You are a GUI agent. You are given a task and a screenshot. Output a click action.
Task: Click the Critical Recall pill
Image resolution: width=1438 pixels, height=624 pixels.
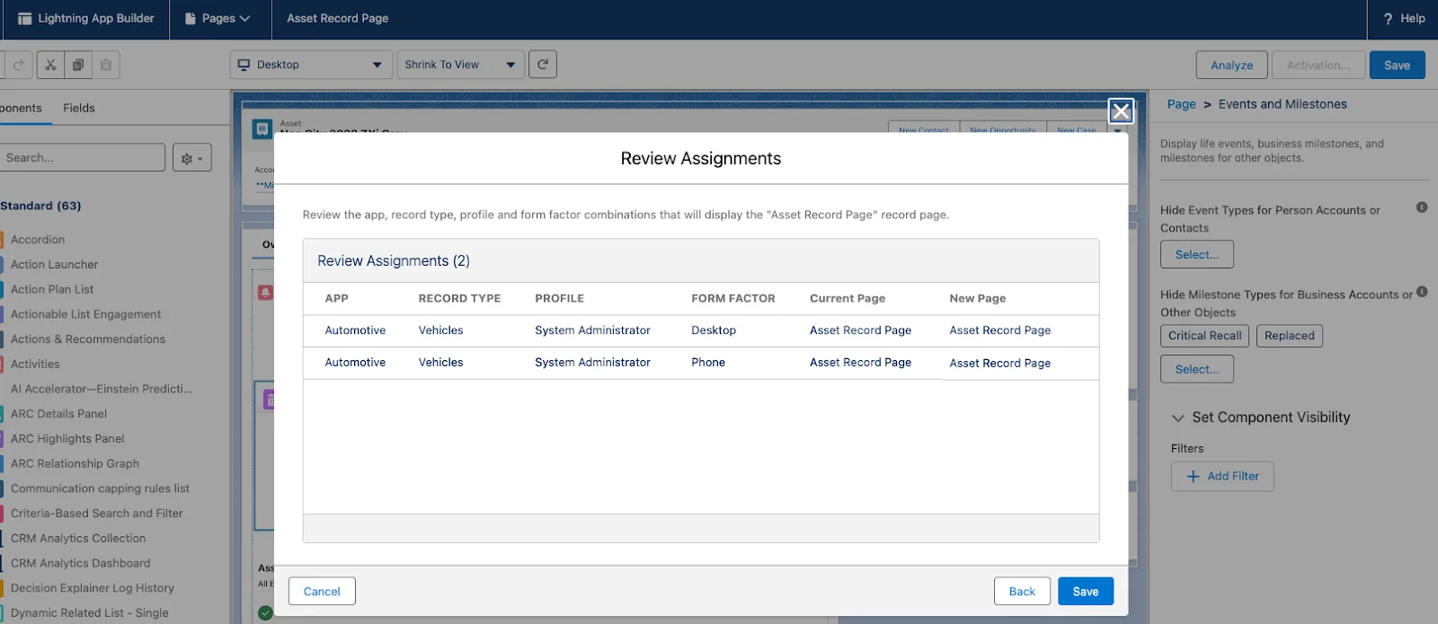tap(1204, 336)
